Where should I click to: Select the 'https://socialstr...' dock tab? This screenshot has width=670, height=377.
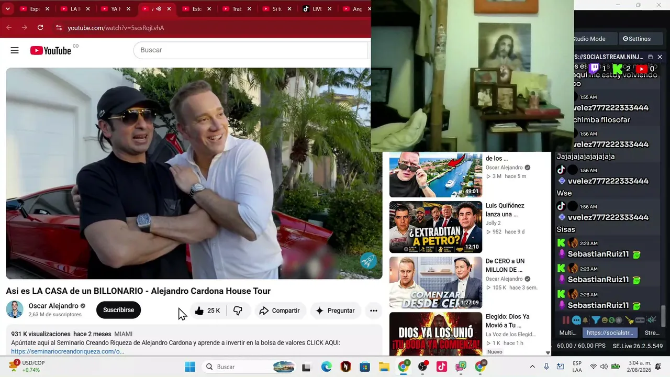click(x=610, y=332)
